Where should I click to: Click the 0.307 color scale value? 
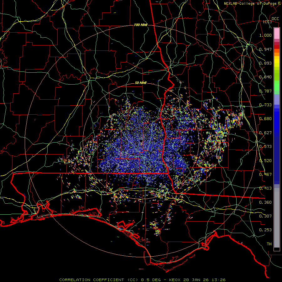point(265,216)
